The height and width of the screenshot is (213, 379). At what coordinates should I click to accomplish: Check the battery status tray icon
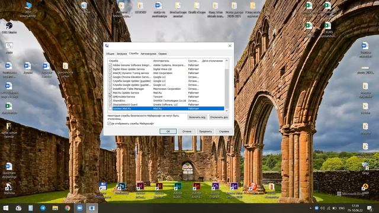click(335, 208)
